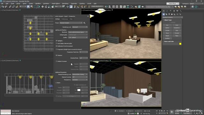
Task: Toggle the Angle Snap icon
Action: tap(78, 7)
